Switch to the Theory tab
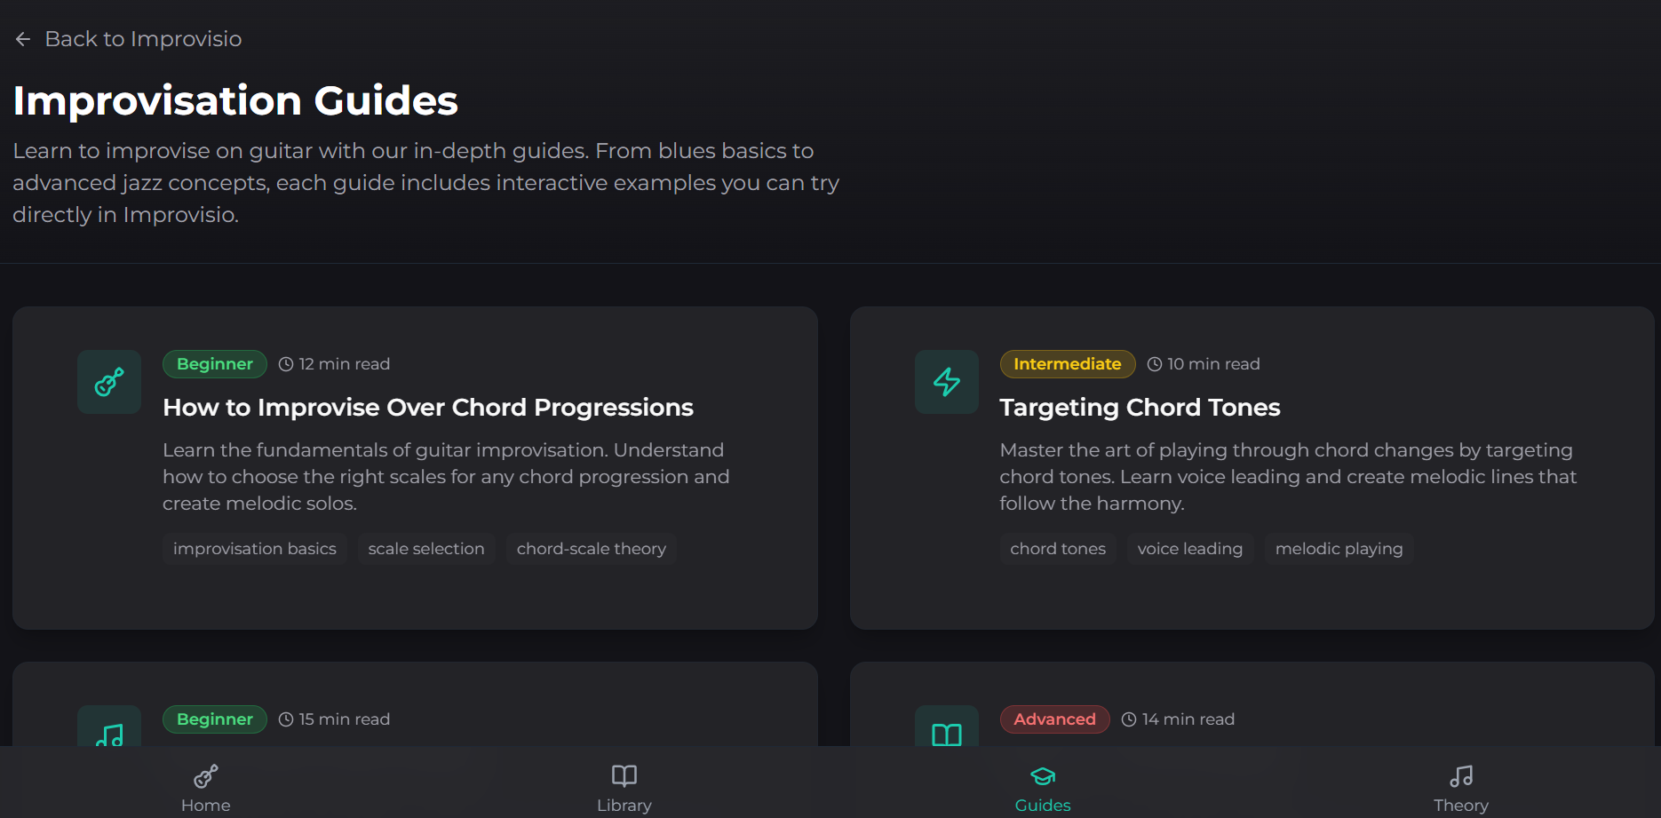 [1460, 787]
